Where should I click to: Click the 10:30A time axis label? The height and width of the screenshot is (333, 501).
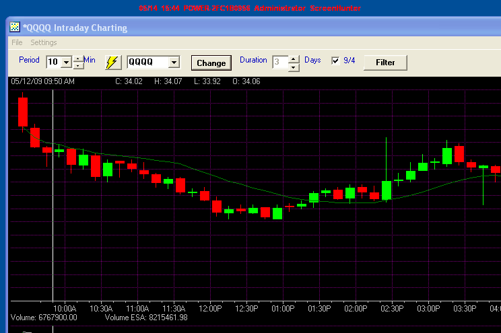pyautogui.click(x=101, y=308)
